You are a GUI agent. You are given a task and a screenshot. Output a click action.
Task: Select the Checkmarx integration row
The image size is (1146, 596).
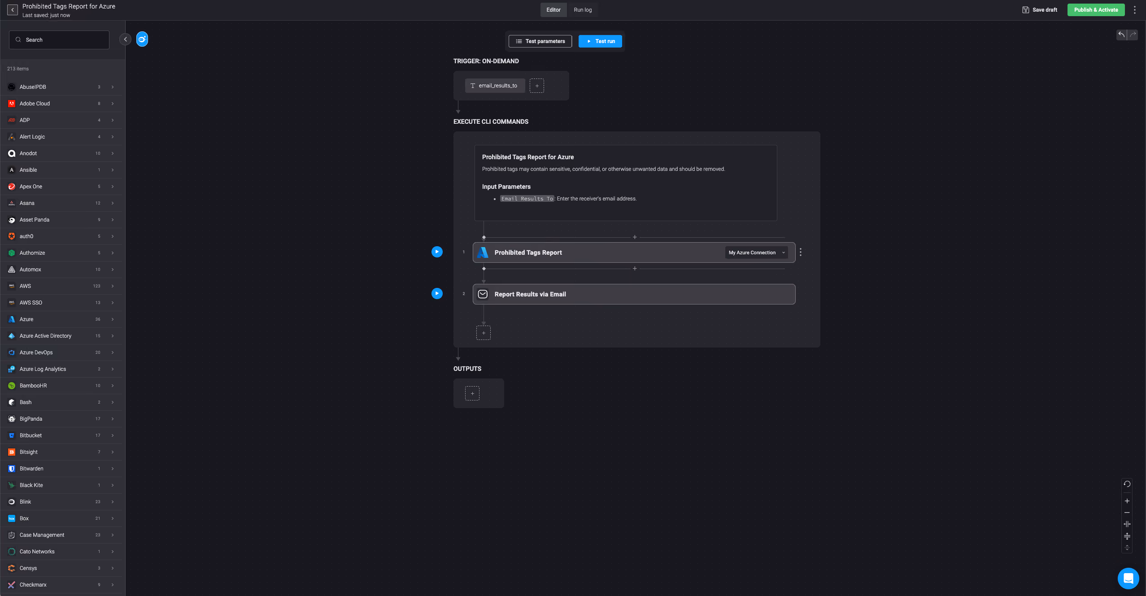(61, 585)
